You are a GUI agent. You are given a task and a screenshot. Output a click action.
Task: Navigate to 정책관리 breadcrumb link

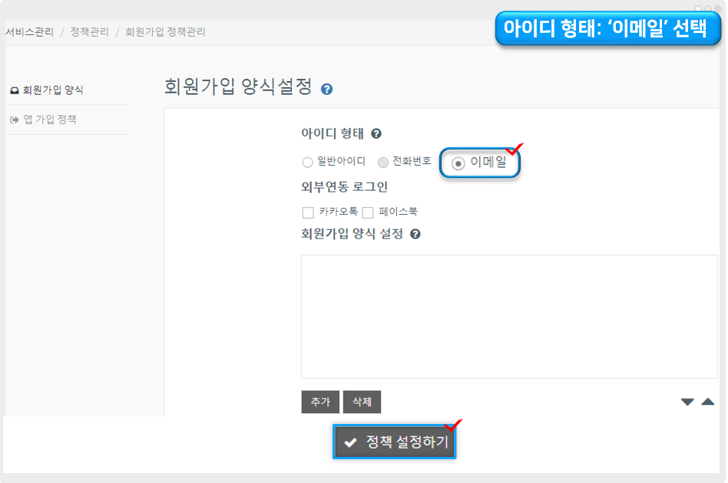click(x=89, y=32)
